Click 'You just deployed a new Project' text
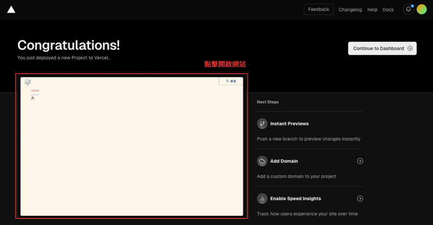 pos(63,58)
